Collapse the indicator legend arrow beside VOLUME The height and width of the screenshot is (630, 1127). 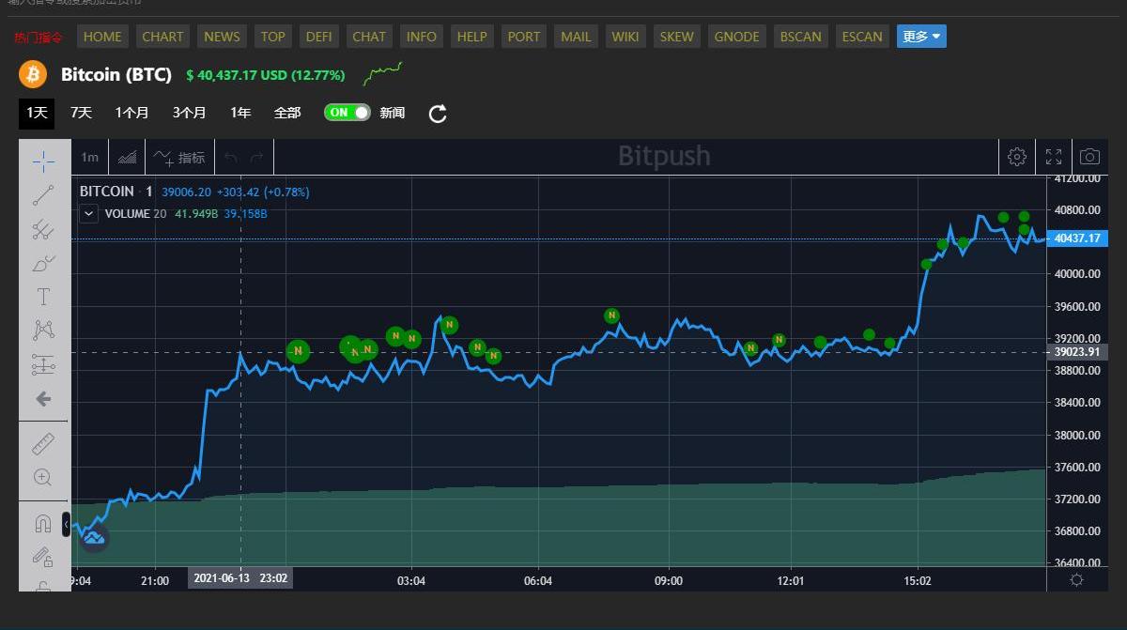tap(88, 213)
